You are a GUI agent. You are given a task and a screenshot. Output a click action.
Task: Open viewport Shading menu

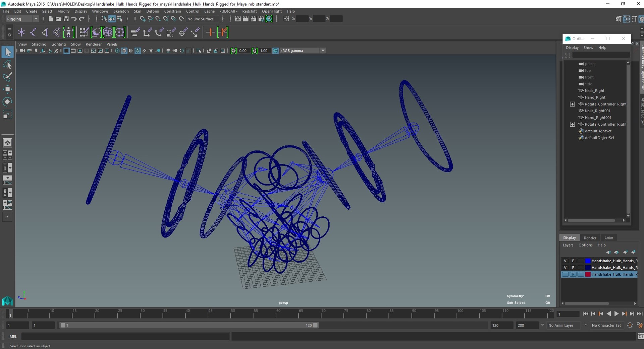[39, 44]
